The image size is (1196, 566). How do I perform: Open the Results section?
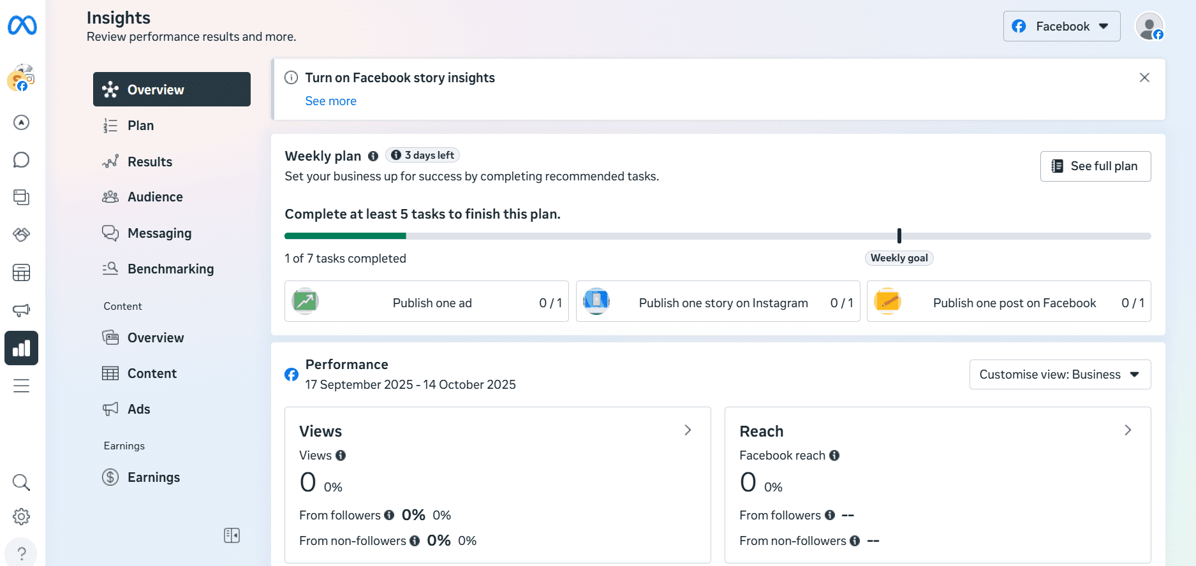point(172,162)
